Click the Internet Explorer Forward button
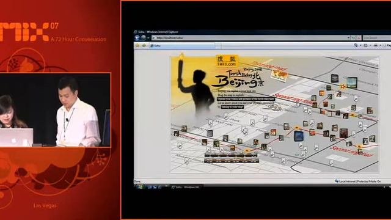The width and height of the screenshot is (391, 220). click(x=144, y=38)
